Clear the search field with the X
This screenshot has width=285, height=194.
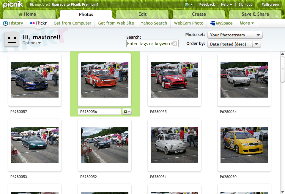pyautogui.click(x=175, y=43)
